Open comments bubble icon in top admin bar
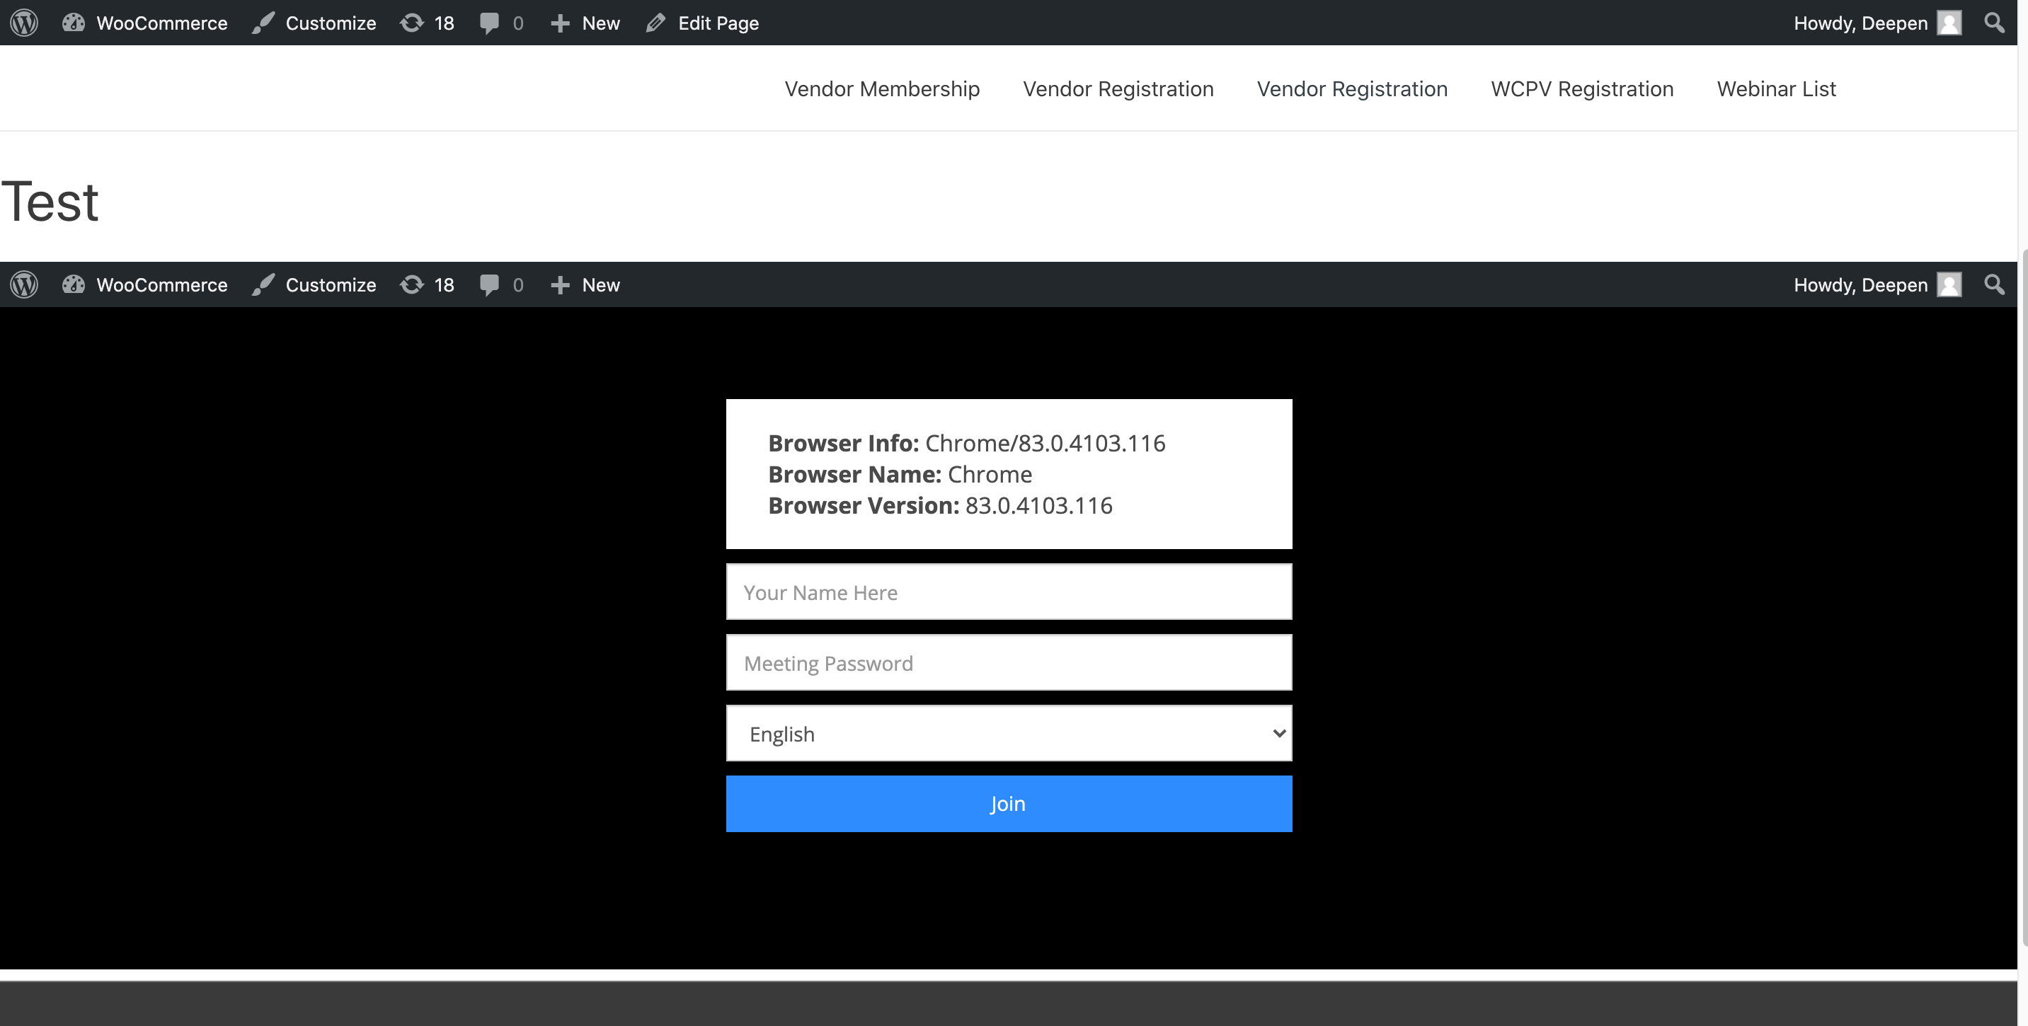 [x=500, y=23]
